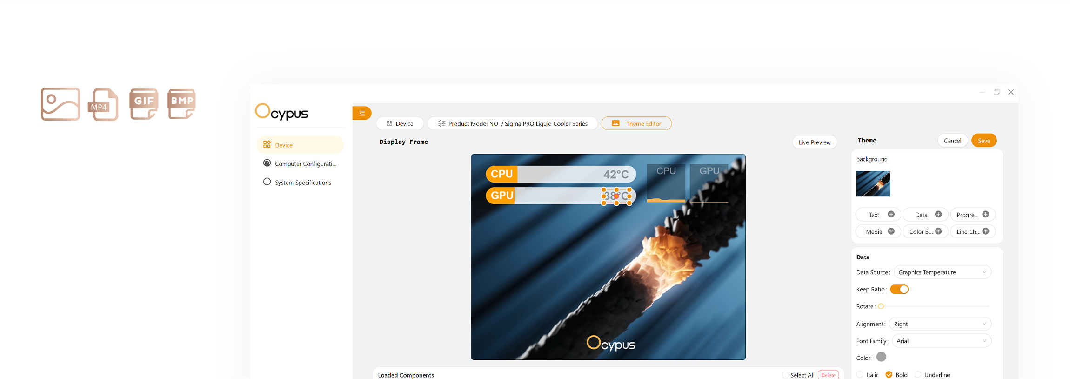Expand the Alignment dropdown
Screen dimensions: 1070x379
pyautogui.click(x=940, y=324)
